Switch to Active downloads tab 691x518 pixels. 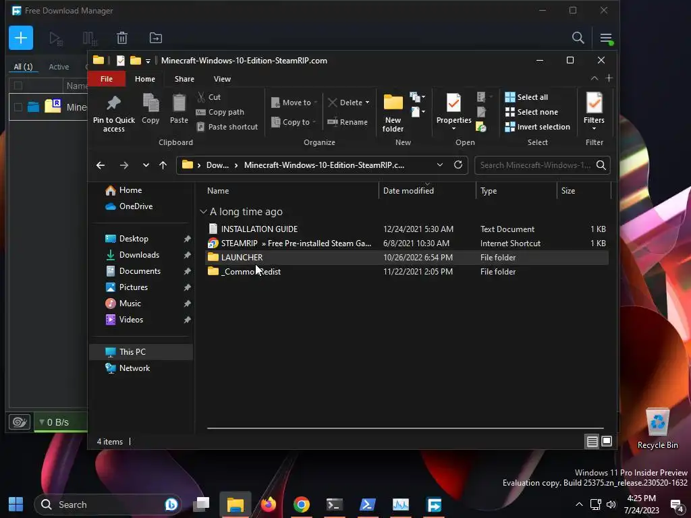(59, 67)
